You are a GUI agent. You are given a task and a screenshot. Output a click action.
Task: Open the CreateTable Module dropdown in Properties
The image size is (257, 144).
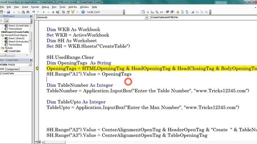(x=30, y=65)
